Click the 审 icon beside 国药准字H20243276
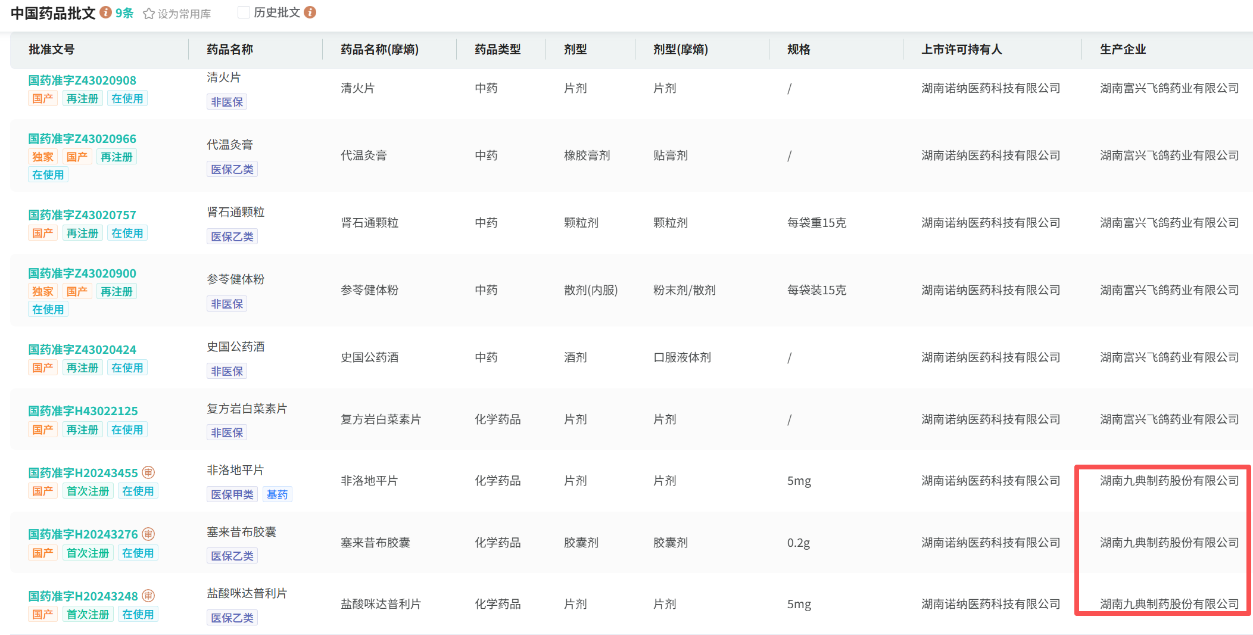This screenshot has width=1253, height=635. point(148,534)
